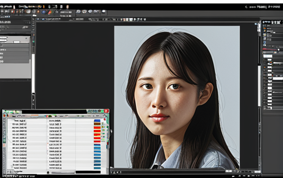The image size is (283, 178).
Task: Click the small white field in the left panel
Action: click(16, 42)
